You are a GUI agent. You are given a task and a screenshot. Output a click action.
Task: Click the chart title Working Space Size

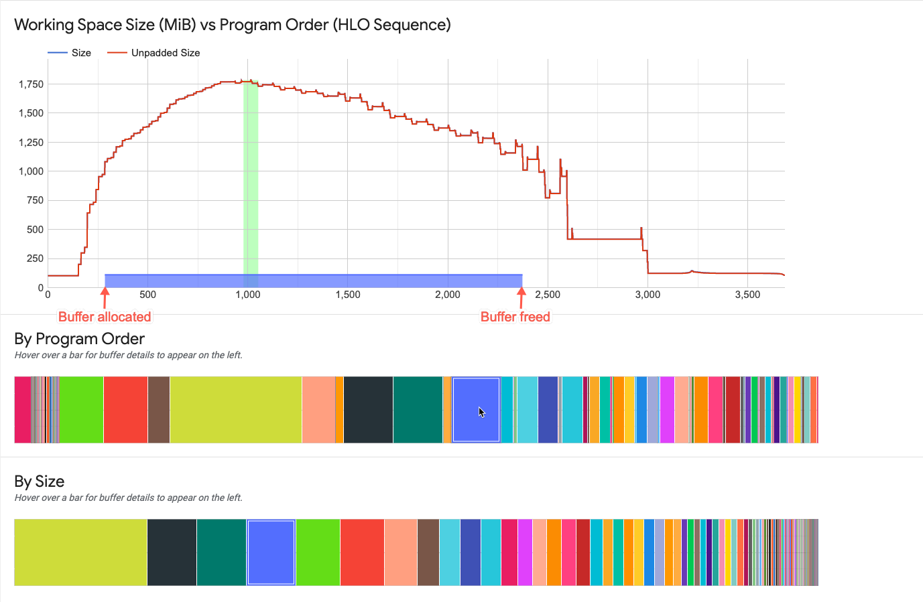click(x=233, y=25)
